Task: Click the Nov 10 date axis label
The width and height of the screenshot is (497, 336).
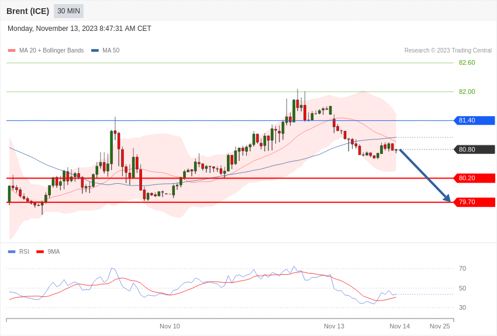Action: click(170, 326)
